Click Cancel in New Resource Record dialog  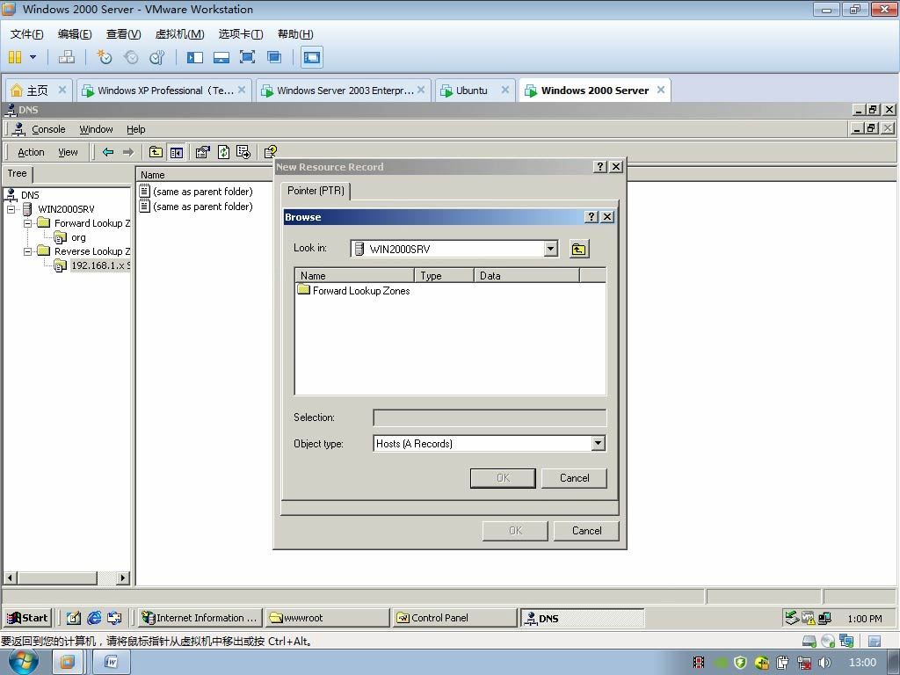point(586,531)
